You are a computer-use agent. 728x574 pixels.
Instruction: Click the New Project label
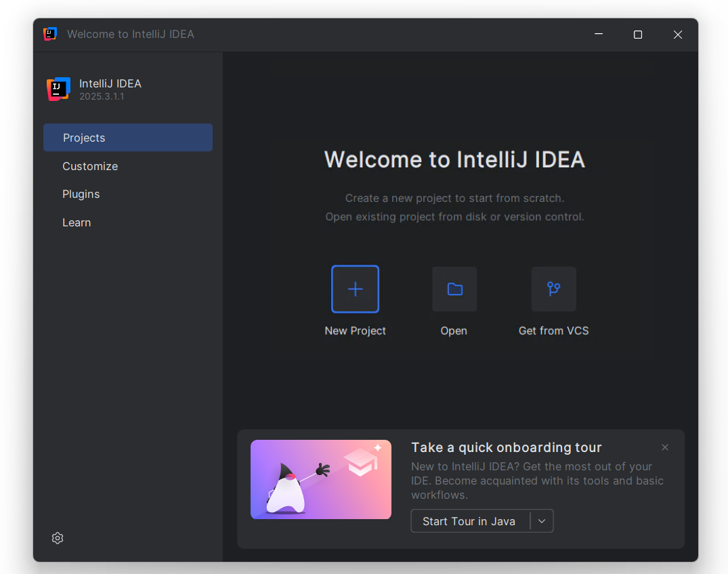pos(355,331)
